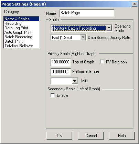Expand the Operating Mode dropdown arrow
Viewport: 139px width, 144px height.
(x=109, y=28)
